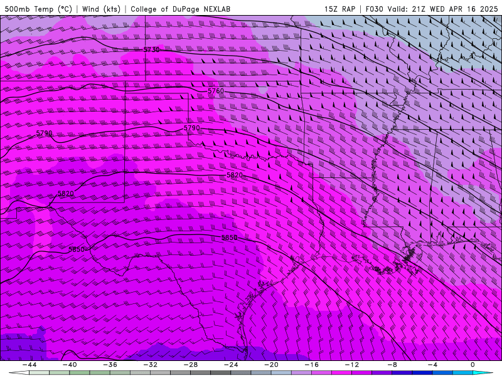502x376 pixels.
Task: Click the -4 colorbar scale value
Action: (432, 365)
